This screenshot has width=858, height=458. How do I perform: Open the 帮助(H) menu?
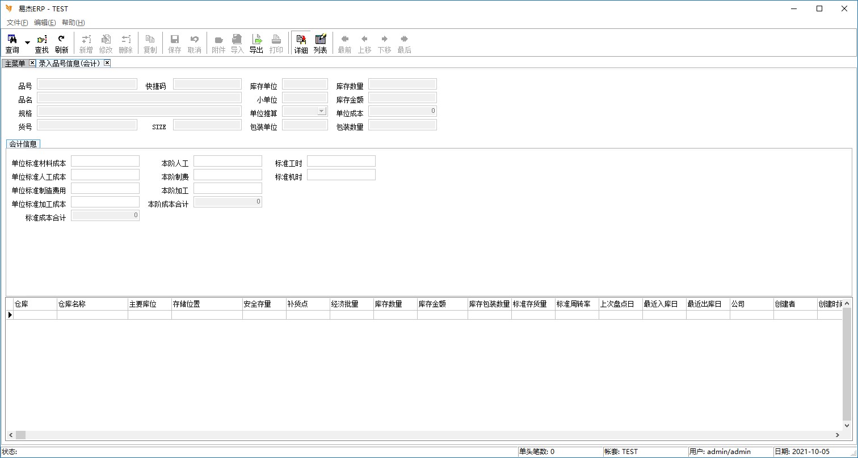(x=73, y=23)
